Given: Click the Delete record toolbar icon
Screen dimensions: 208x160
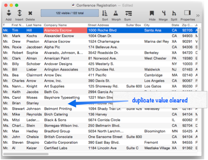Looking at the screenshot, I should [x=30, y=13].
